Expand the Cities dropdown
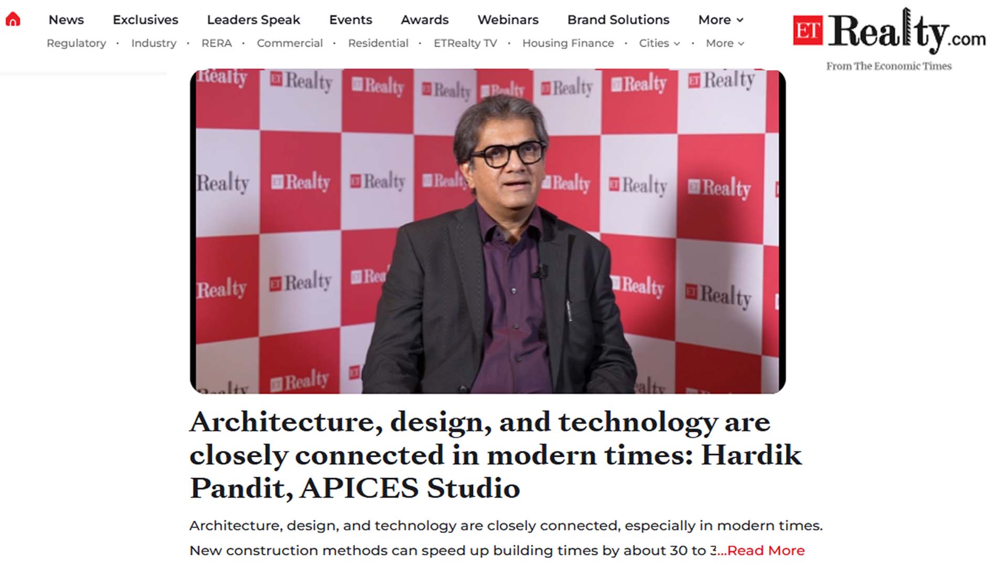The height and width of the screenshot is (567, 1008). [x=659, y=44]
